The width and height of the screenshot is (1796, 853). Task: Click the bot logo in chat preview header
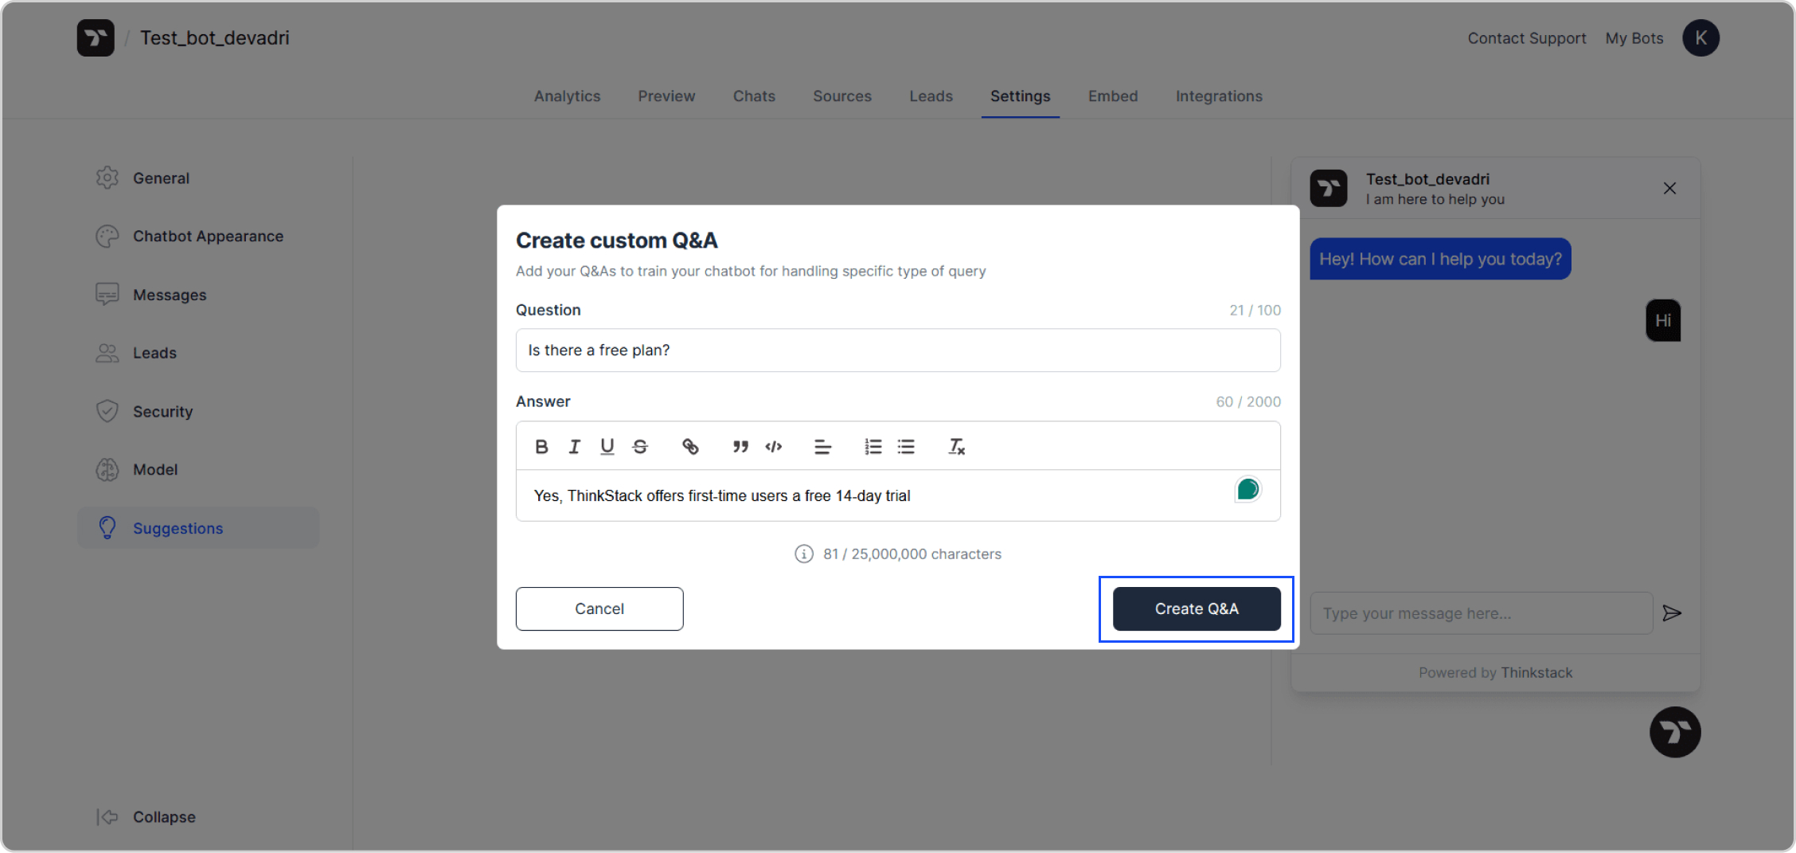(1329, 189)
